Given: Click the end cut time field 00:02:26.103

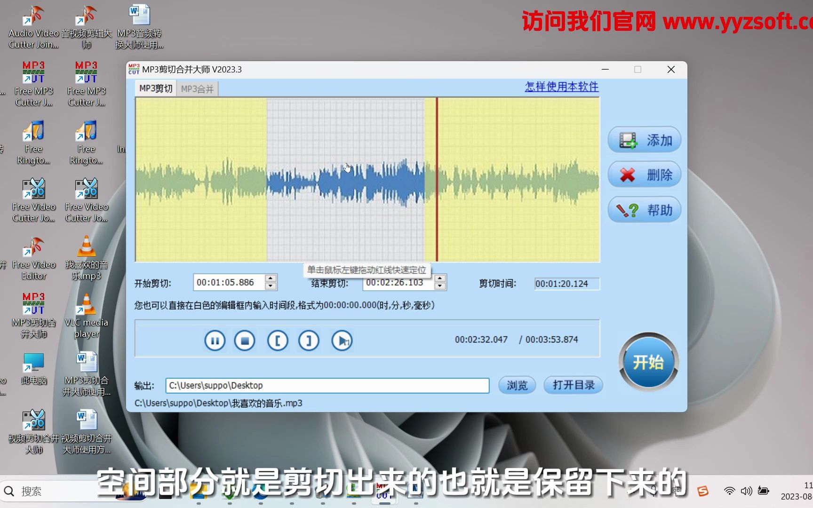Looking at the screenshot, I should click(399, 283).
